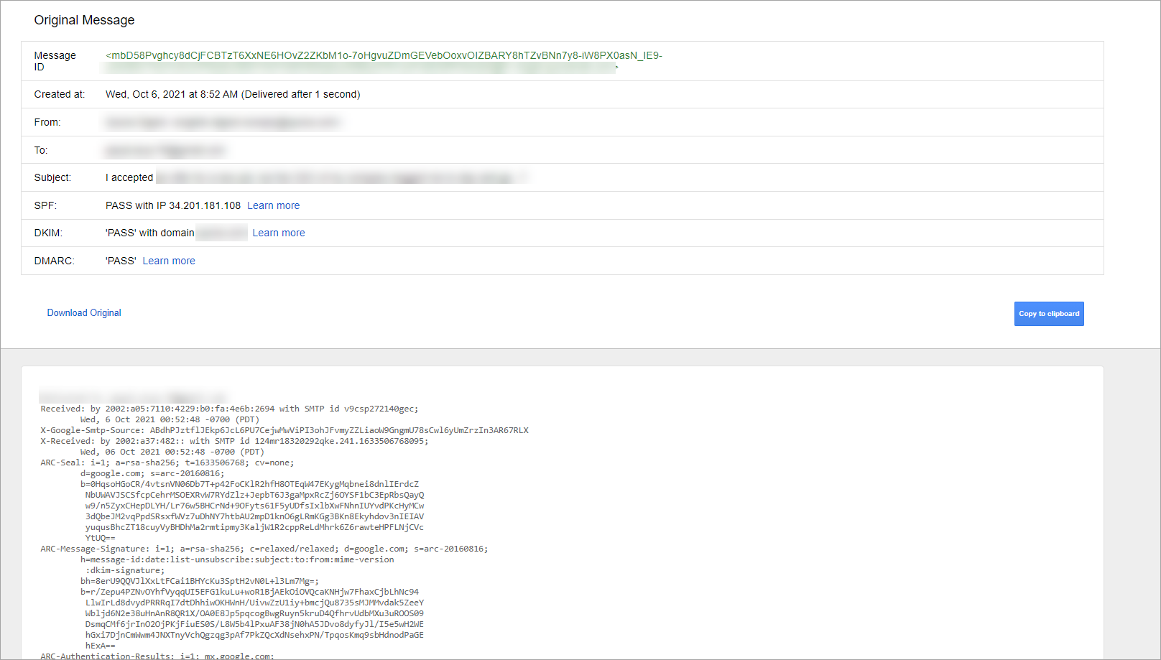This screenshot has width=1161, height=660.
Task: Click the DKIM 'PASS' with domain text
Action: (150, 233)
